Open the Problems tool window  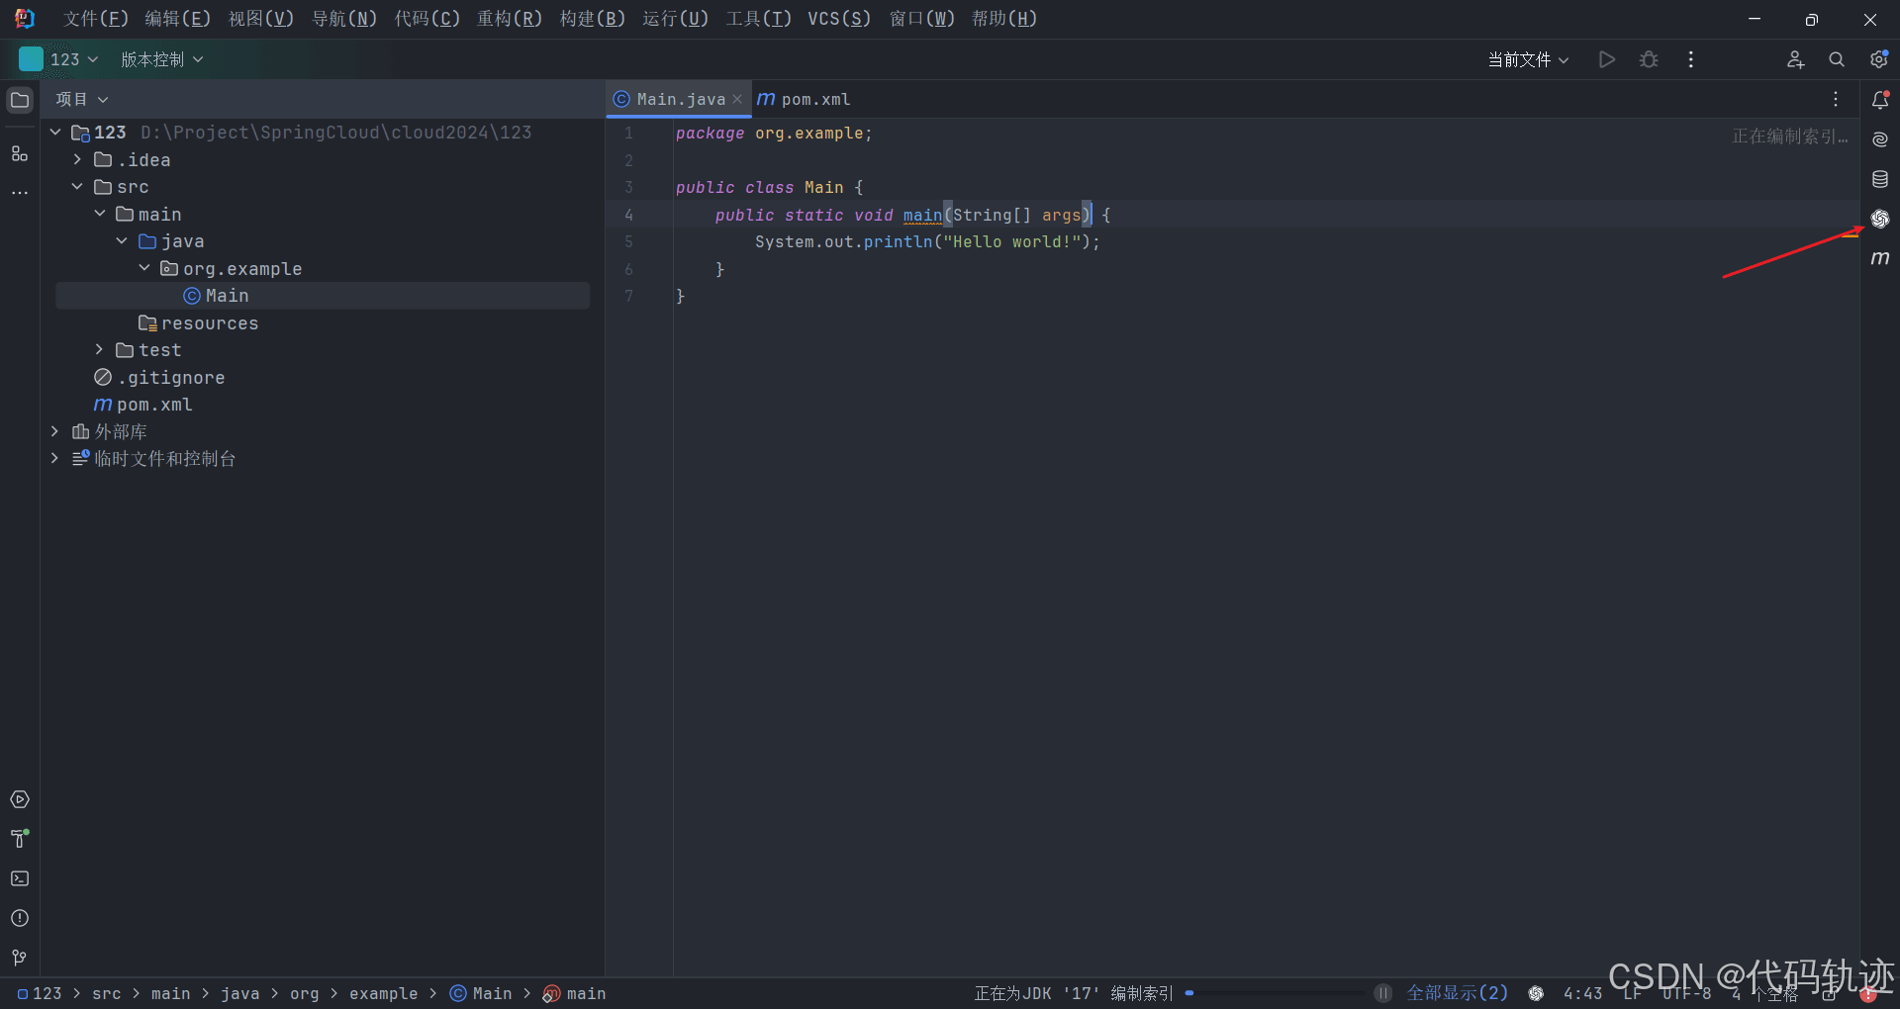point(20,918)
